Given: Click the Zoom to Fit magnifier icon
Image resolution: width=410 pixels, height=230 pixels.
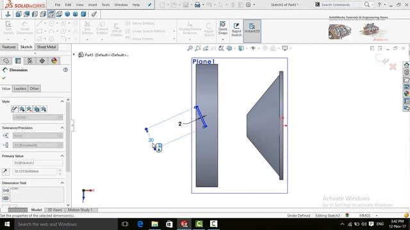Looking at the screenshot, I should tap(190, 49).
